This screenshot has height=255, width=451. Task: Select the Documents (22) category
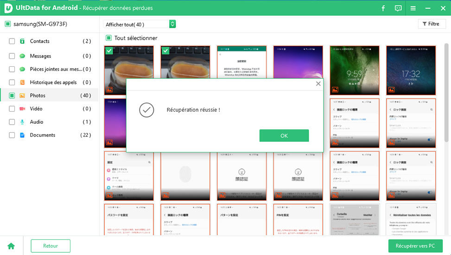pyautogui.click(x=50, y=135)
